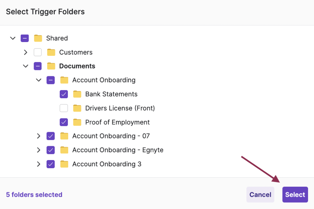The image size is (314, 209).
Task: Check the Drivers License (Front) checkbox
Action: click(64, 108)
